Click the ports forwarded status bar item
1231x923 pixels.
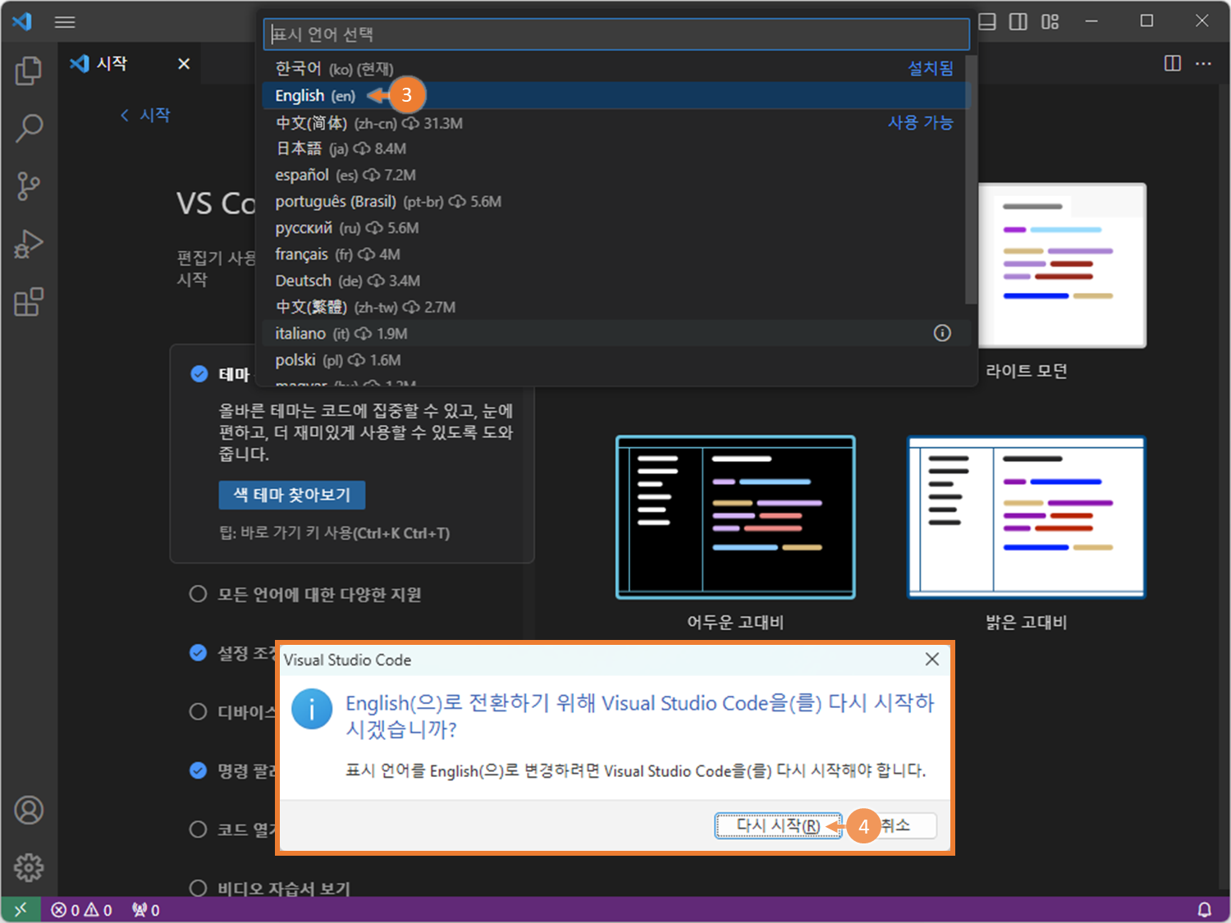(x=146, y=910)
